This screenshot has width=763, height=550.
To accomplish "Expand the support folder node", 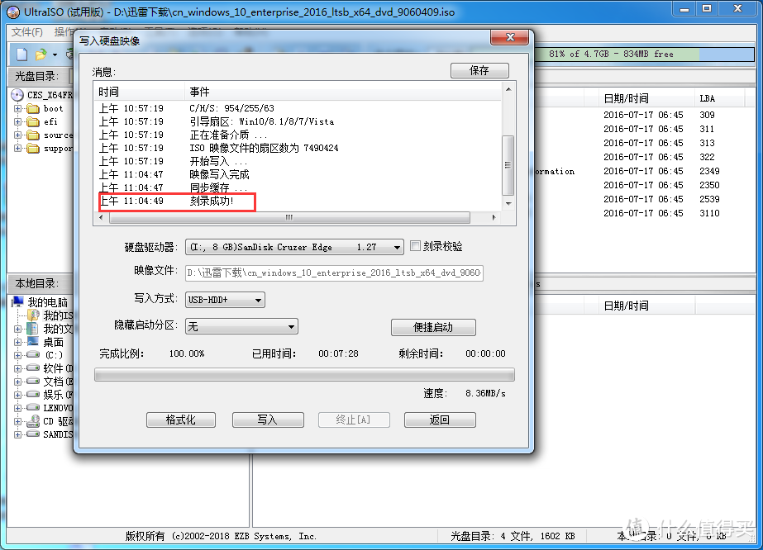I will (x=18, y=149).
